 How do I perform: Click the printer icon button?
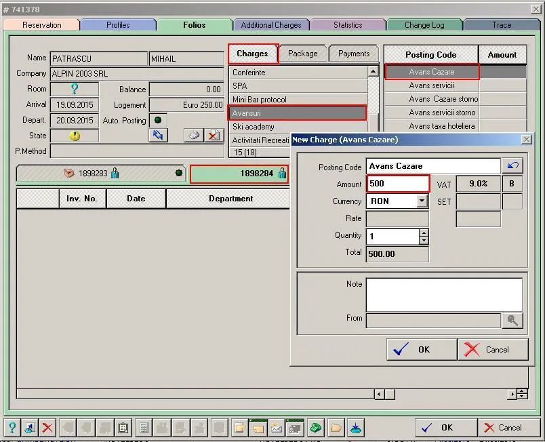pyautogui.click(x=194, y=135)
